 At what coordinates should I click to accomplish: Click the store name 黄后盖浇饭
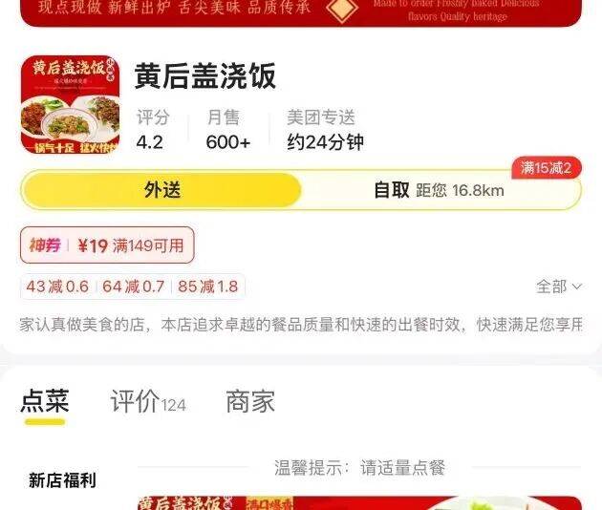click(205, 76)
